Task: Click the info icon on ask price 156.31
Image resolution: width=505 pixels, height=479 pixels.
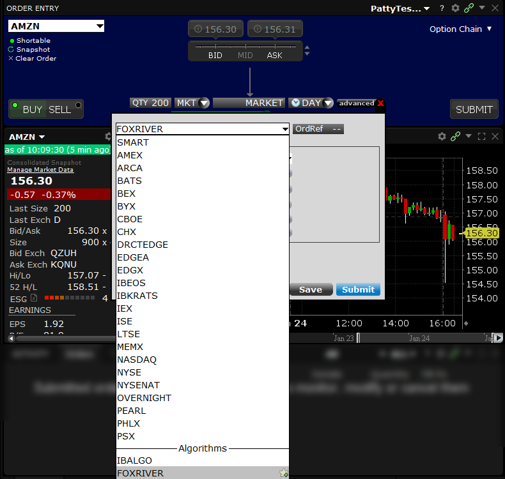Action: pos(258,29)
